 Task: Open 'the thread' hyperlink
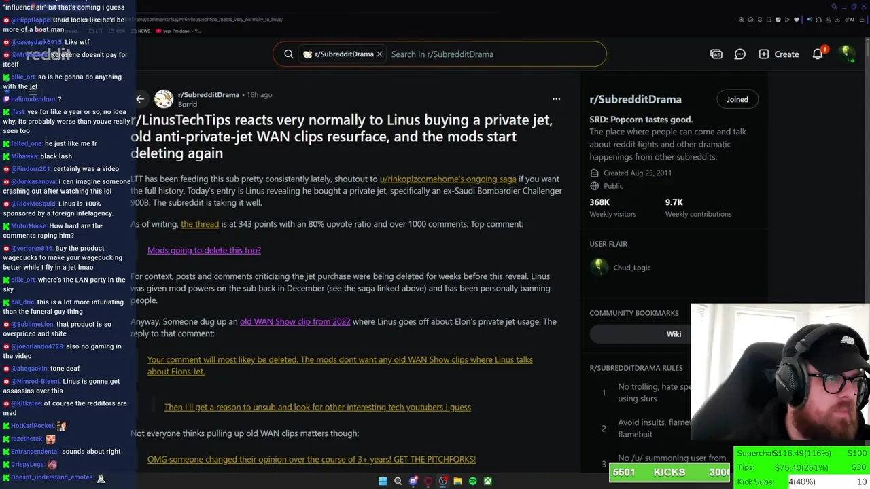200,224
